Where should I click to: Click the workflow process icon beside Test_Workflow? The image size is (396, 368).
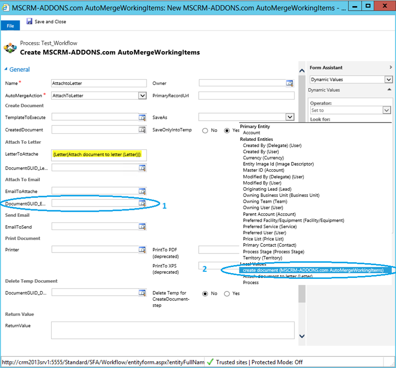pos(10,48)
